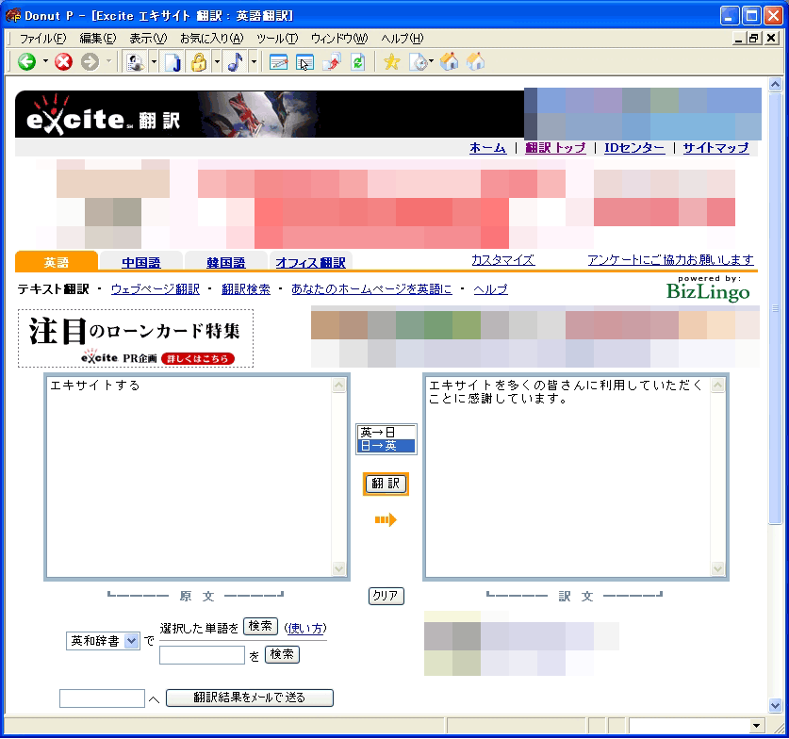The height and width of the screenshot is (739, 789).
Task: Open the dropdown arrow next to the padlock
Action: click(x=217, y=62)
